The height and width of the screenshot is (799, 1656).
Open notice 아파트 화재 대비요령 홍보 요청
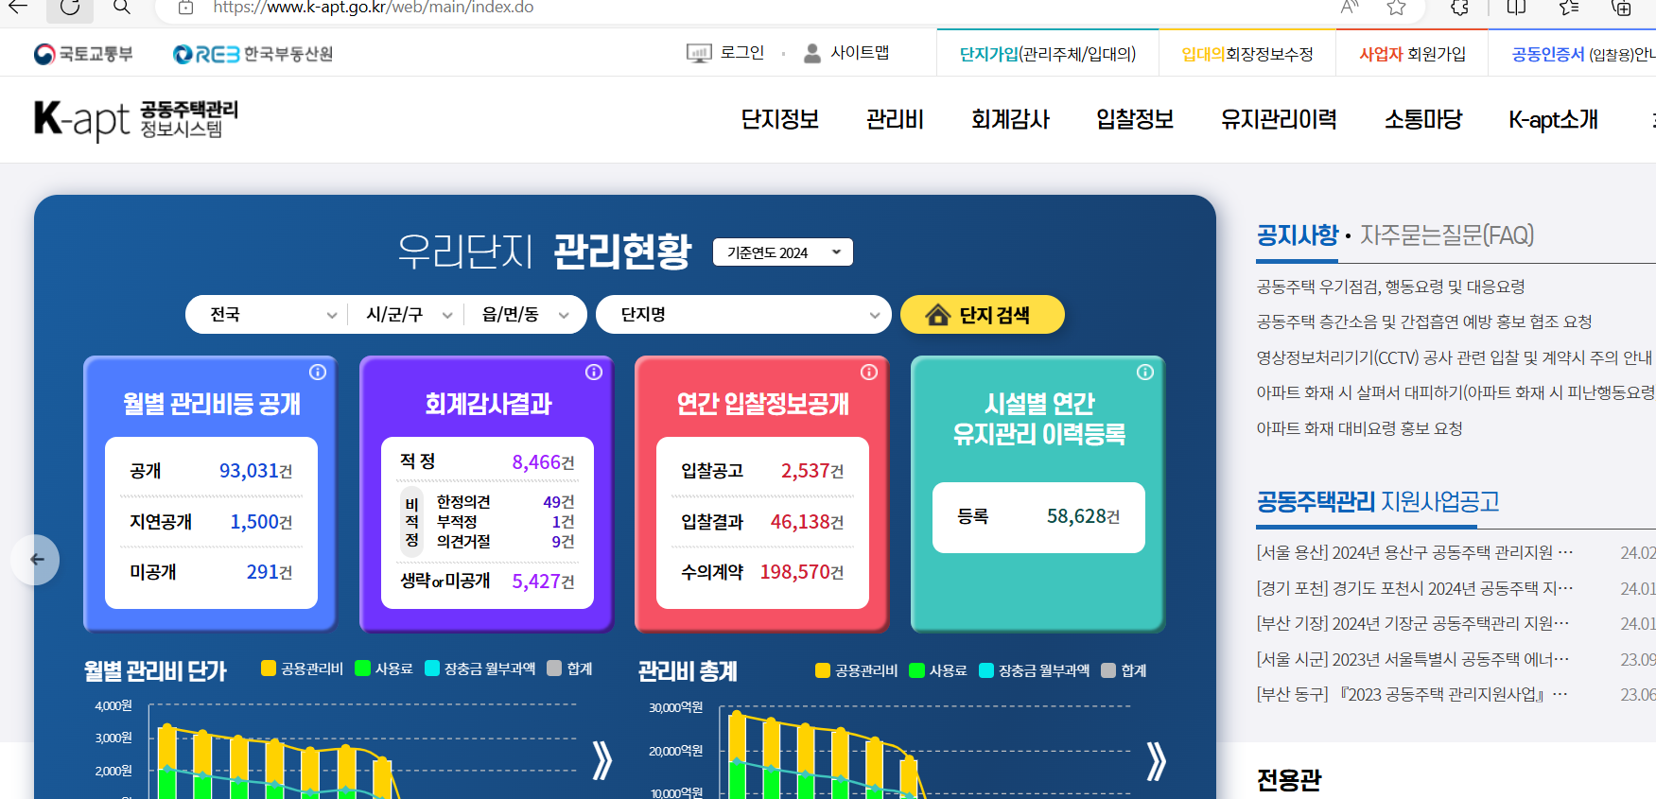point(1359,428)
